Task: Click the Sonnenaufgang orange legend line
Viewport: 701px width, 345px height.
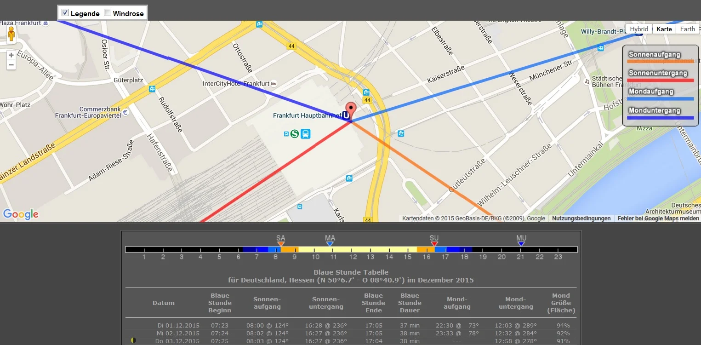Action: click(661, 61)
